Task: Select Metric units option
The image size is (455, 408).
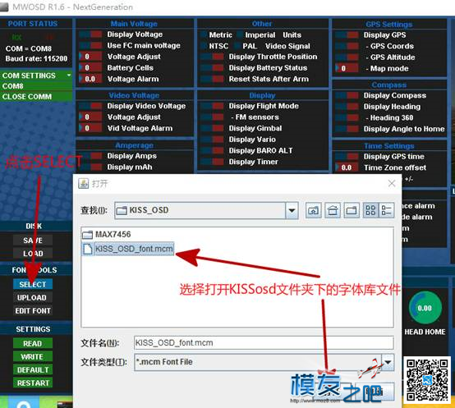Action: point(204,35)
